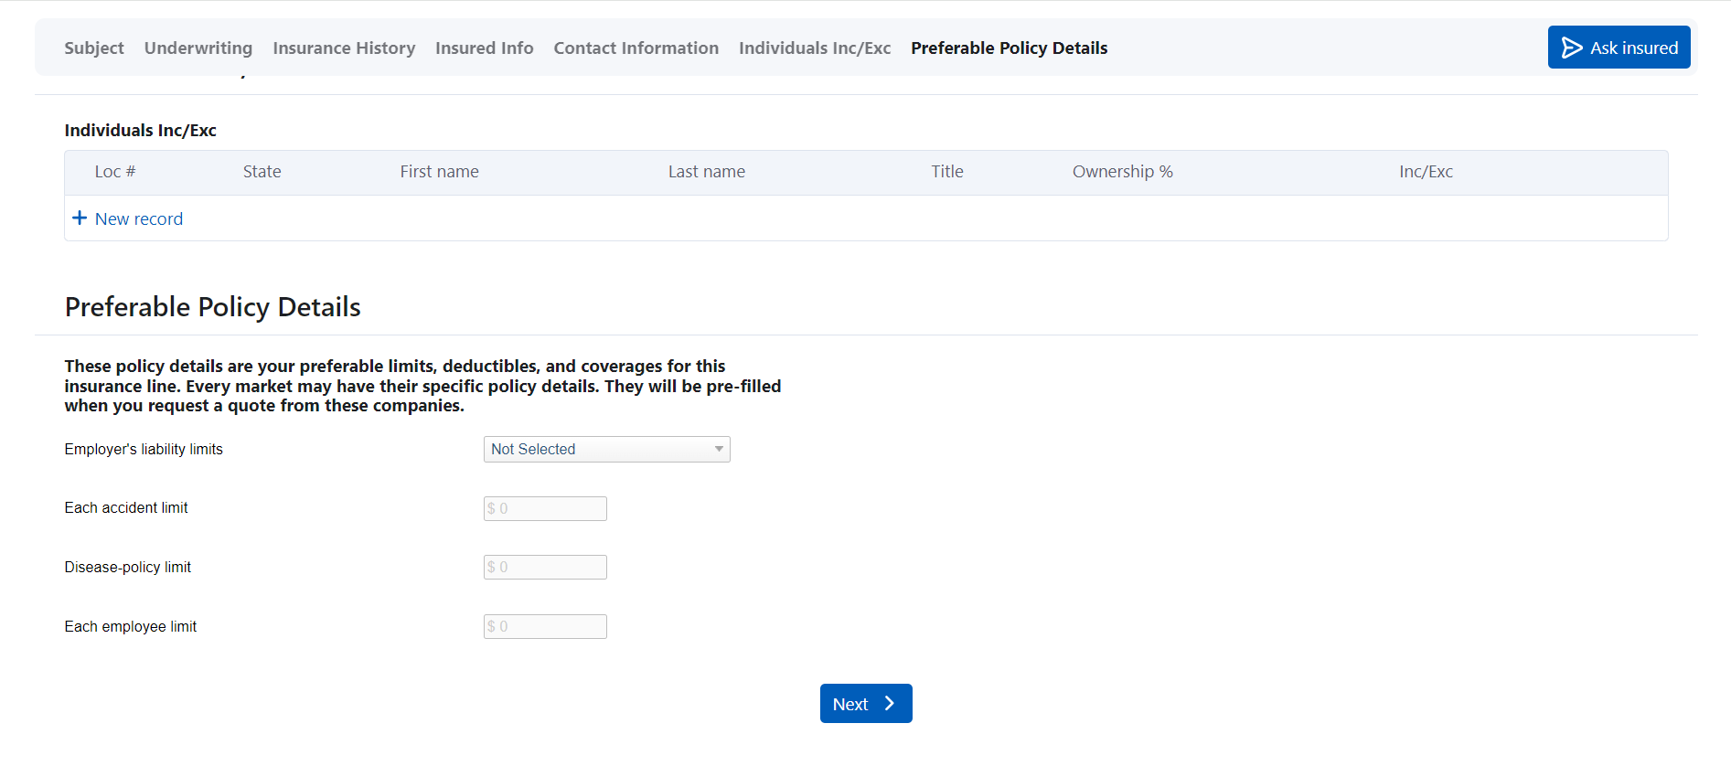The height and width of the screenshot is (766, 1731).
Task: Go to Insurance History tab
Action: pos(344,48)
